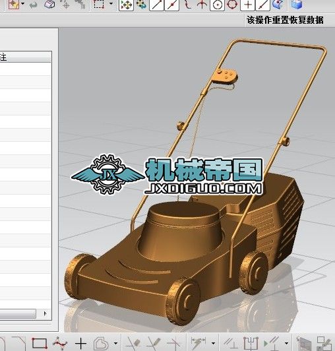Screen dimensions: 335x351
Task: Click the navigator horizontal scrollbar thumb
Action: tap(18, 313)
